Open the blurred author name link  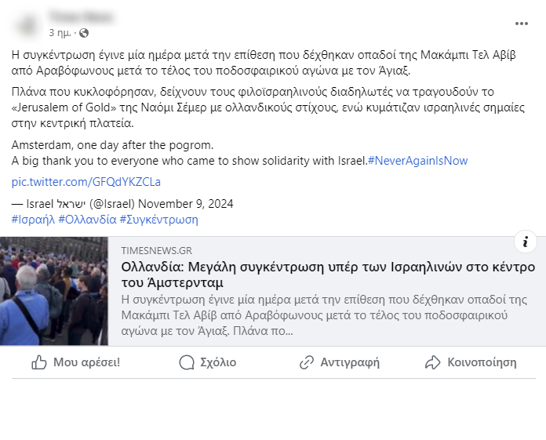click(82, 16)
